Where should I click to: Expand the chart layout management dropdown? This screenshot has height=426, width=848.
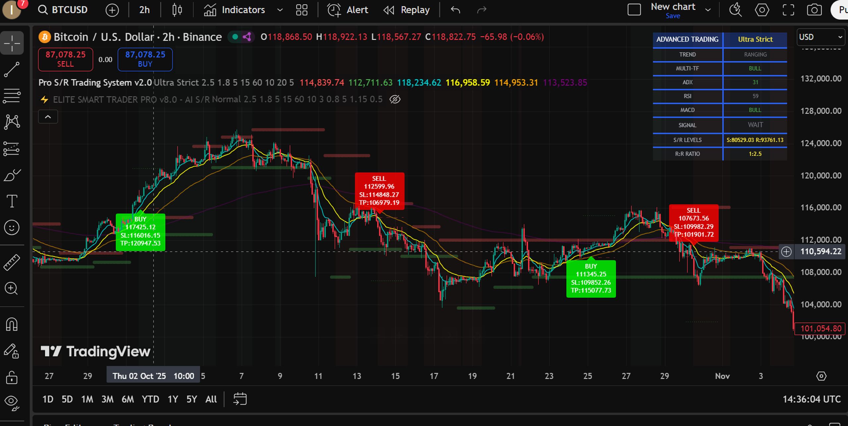pos(708,10)
